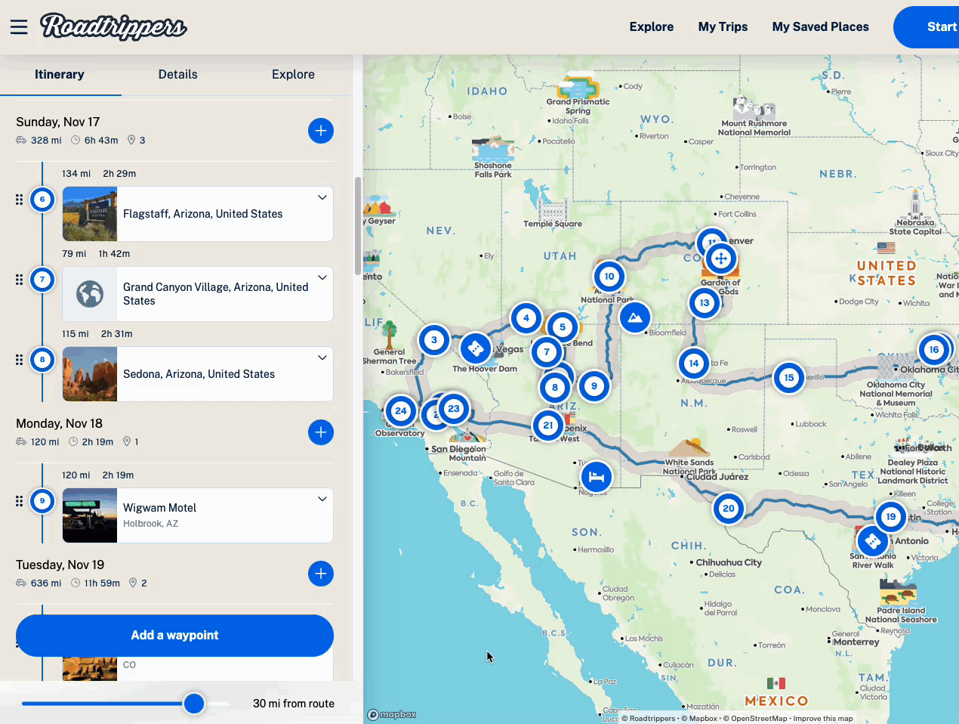Click the Roadtrippers attribution link
959x724 pixels.
649,719
